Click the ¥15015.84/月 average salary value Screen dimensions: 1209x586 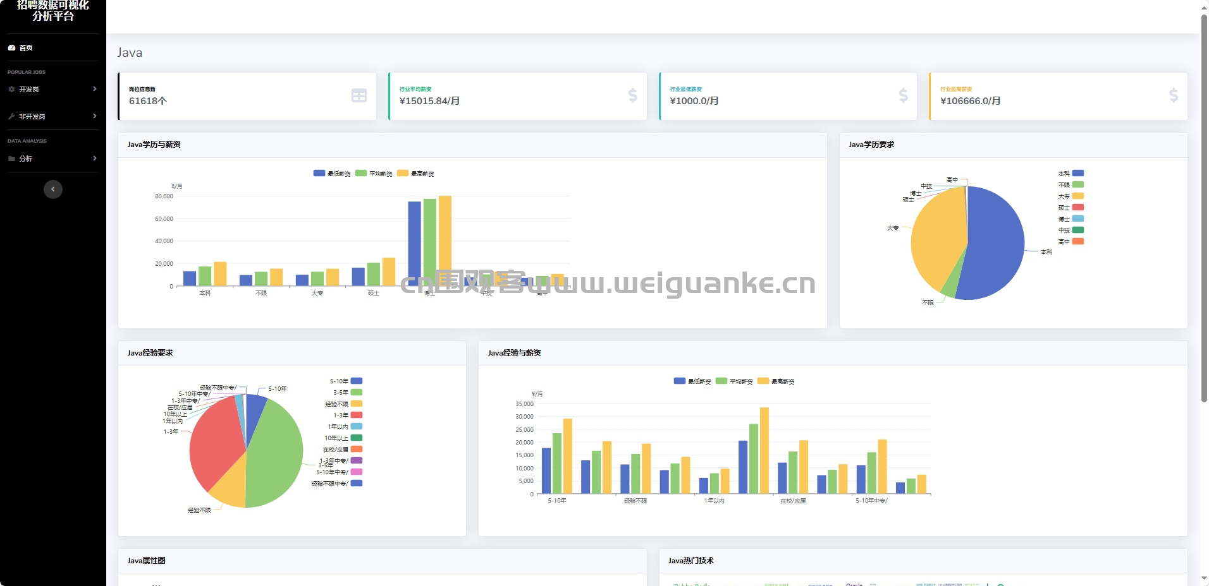[x=429, y=101]
